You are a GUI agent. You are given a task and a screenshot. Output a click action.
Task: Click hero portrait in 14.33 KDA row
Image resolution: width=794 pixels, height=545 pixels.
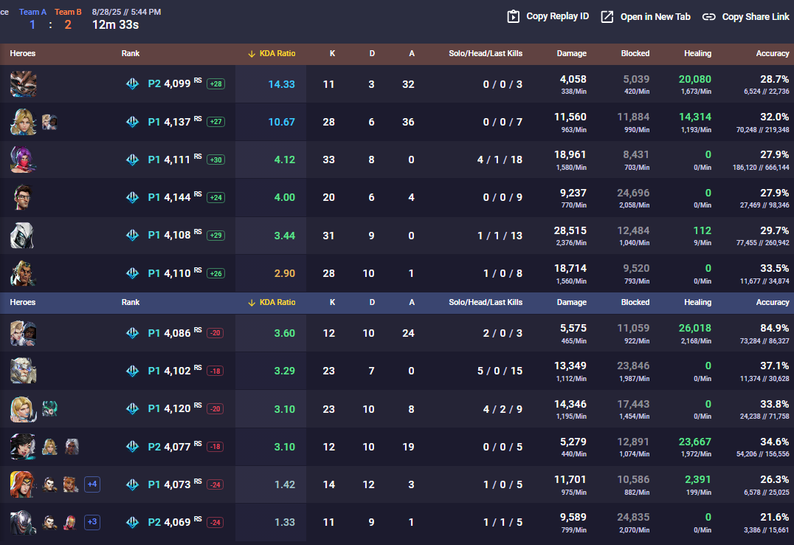24,84
